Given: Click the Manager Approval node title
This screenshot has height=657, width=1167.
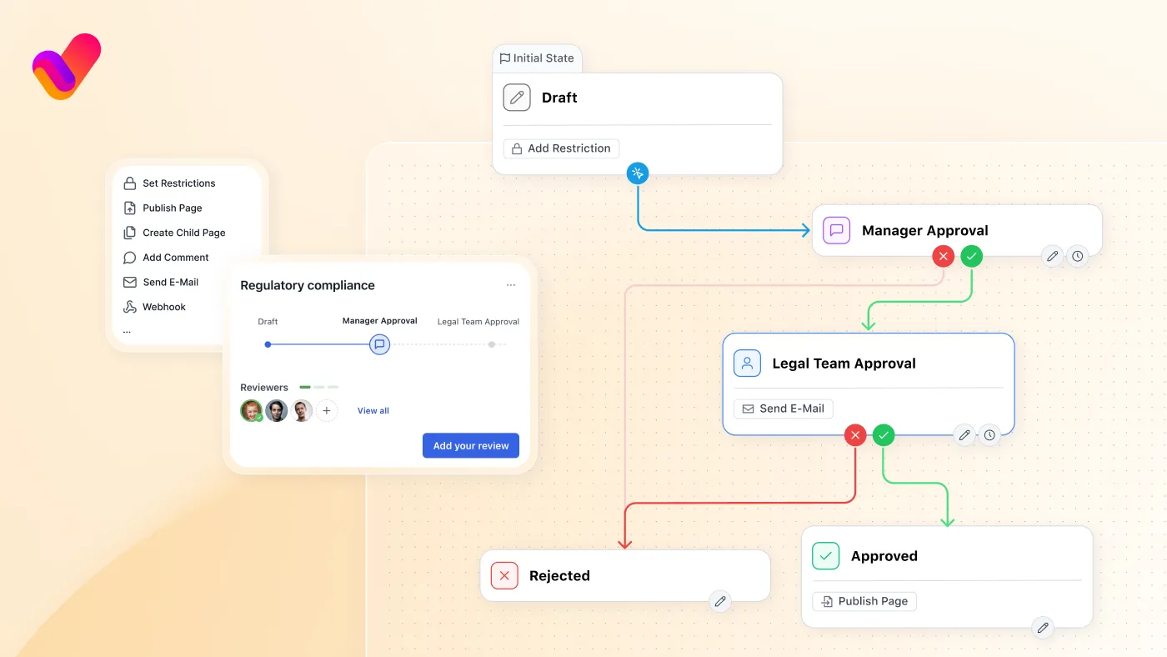Looking at the screenshot, I should tap(925, 230).
